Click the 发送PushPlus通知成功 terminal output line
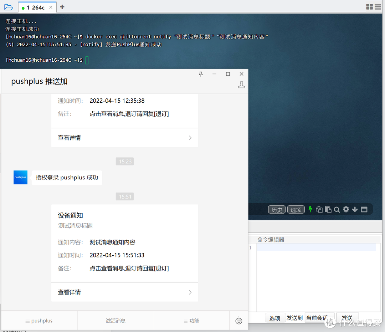 tap(83, 45)
